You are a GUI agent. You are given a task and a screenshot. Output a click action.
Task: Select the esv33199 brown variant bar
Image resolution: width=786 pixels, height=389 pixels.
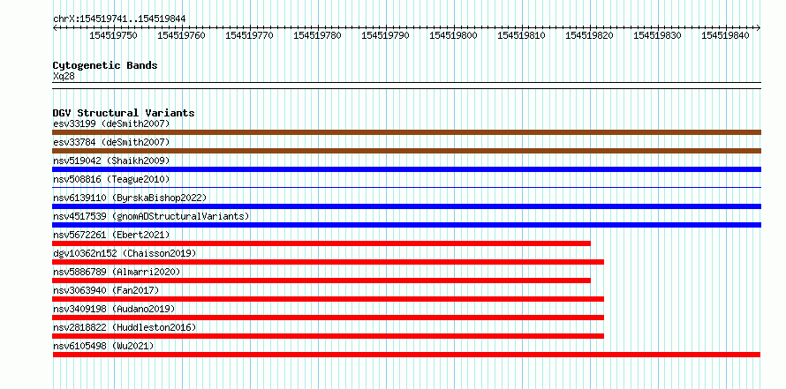point(406,132)
